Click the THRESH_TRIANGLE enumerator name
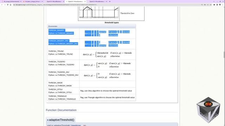The height and width of the screenshot is (126, 225). (58, 96)
